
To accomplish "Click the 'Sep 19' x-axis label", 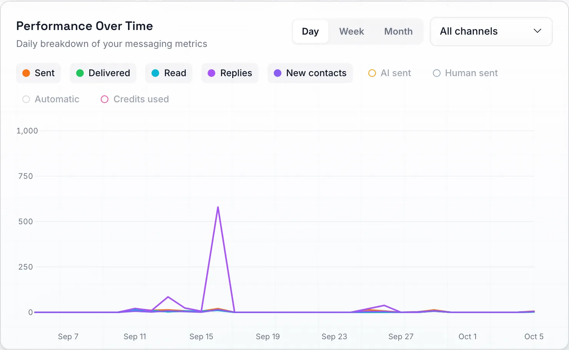I will (268, 337).
